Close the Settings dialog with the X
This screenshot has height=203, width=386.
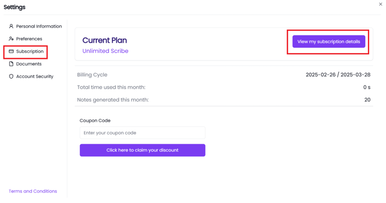point(380,4)
